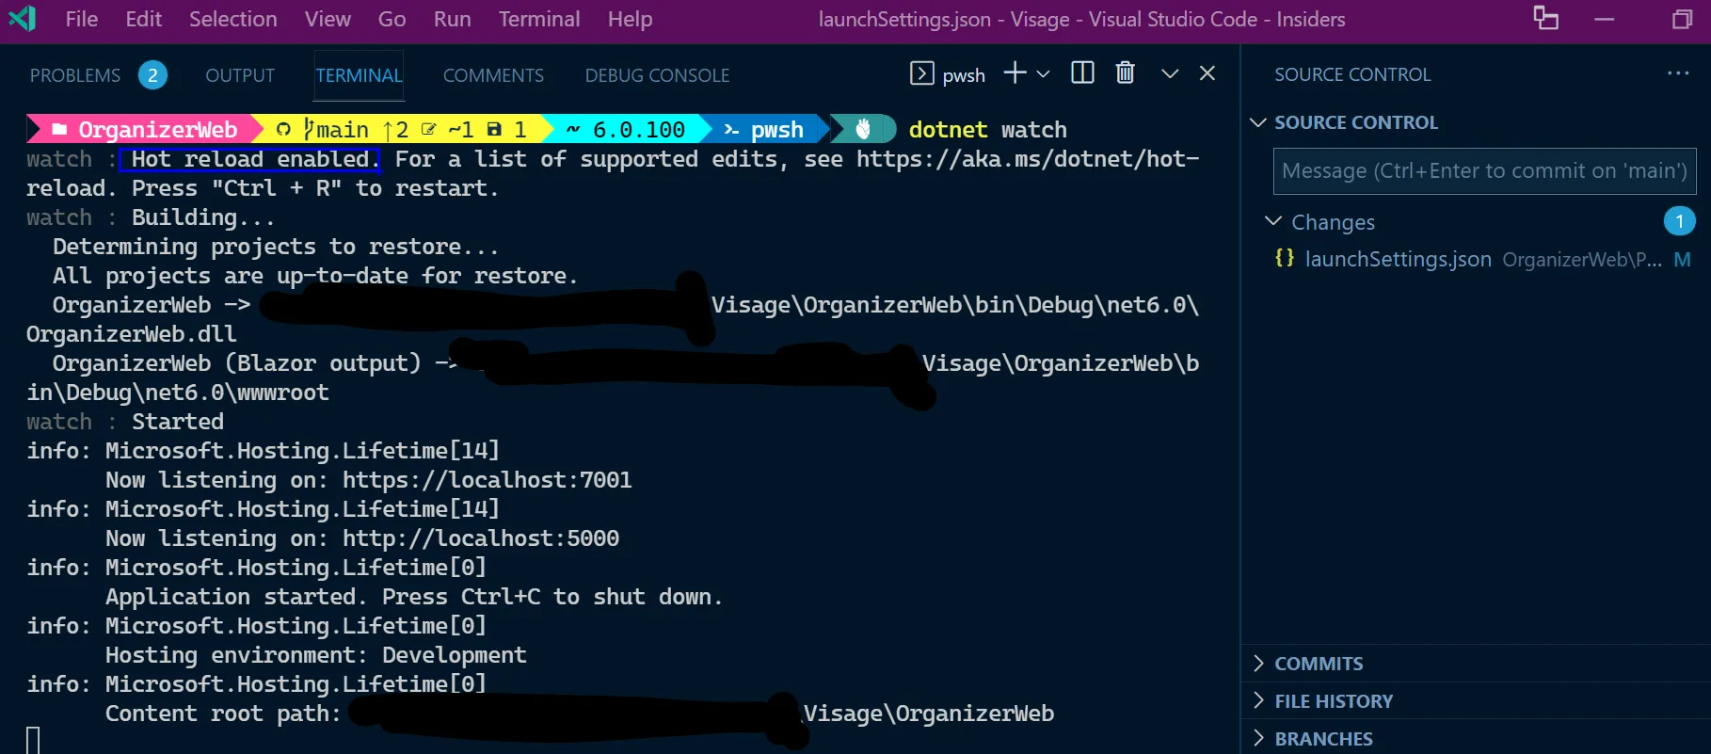This screenshot has width=1711, height=754.
Task: Open the Terminal menu
Action: click(538, 19)
